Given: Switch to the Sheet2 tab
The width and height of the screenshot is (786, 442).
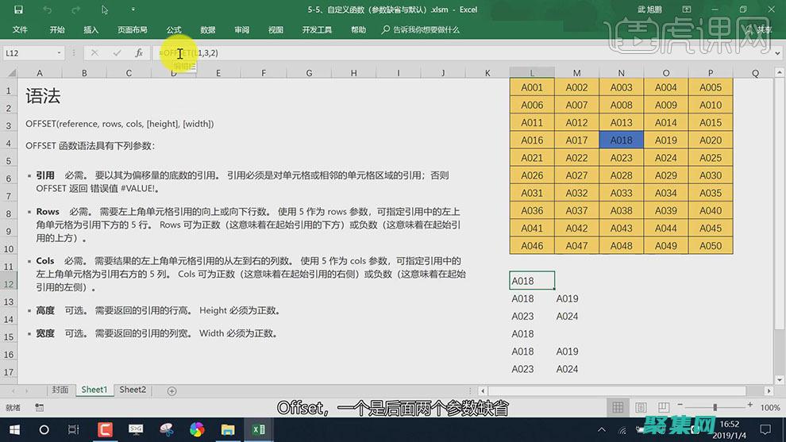Looking at the screenshot, I should point(133,390).
